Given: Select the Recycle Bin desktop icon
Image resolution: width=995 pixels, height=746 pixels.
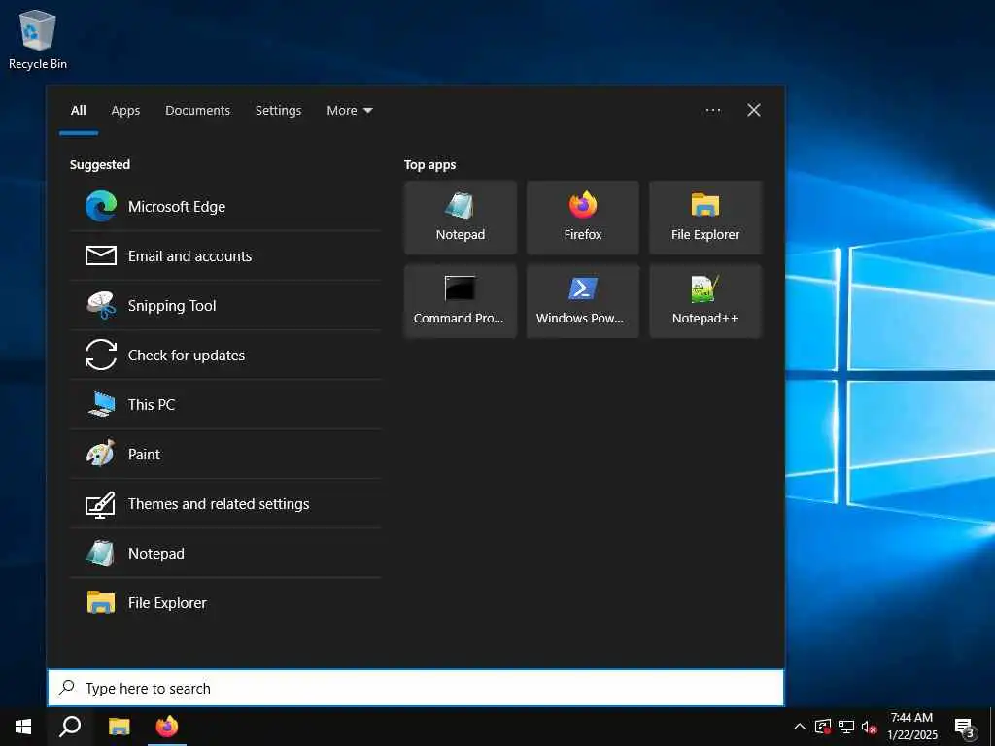Looking at the screenshot, I should [x=38, y=39].
